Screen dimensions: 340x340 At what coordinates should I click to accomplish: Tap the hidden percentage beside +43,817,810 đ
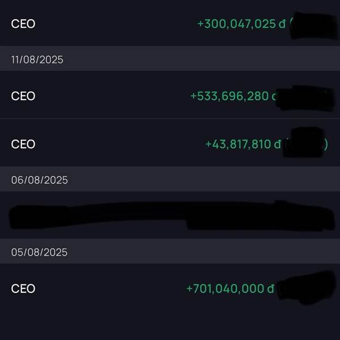305,142
